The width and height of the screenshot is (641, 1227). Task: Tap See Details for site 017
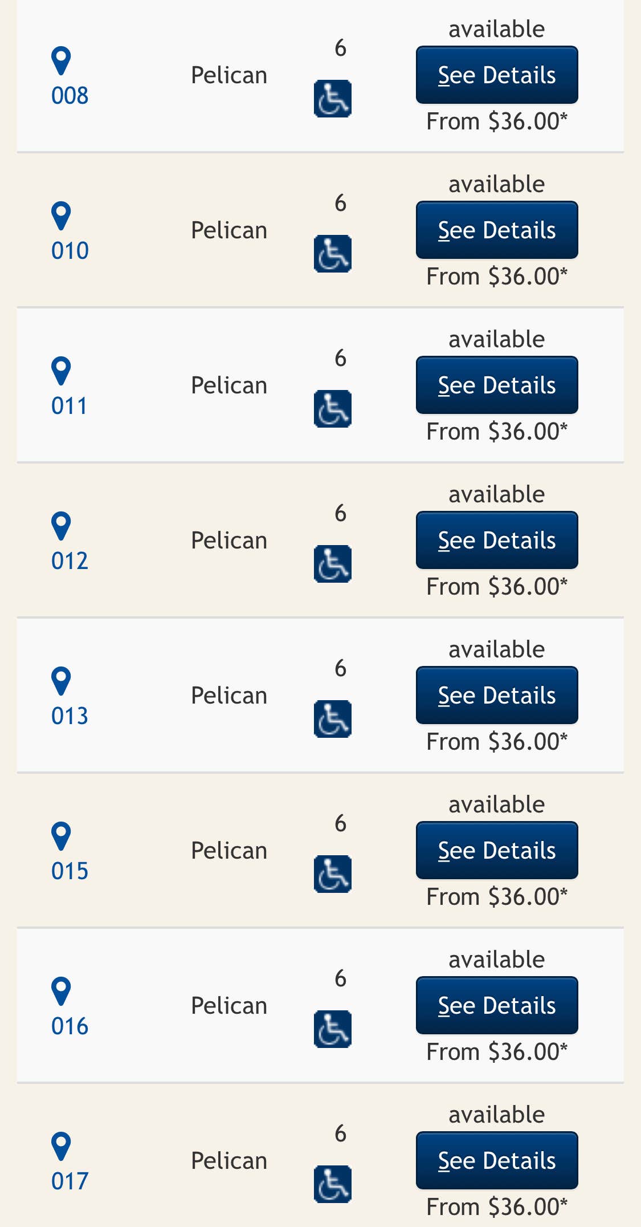tap(497, 1161)
